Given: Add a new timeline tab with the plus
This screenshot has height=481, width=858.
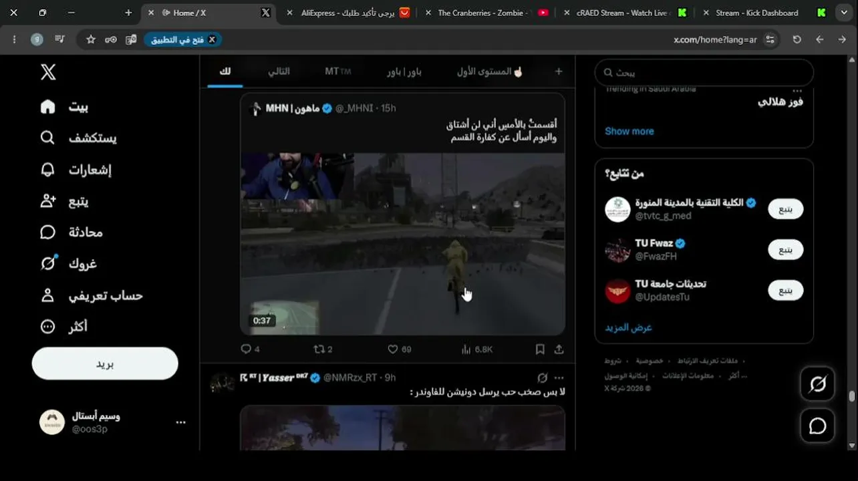Looking at the screenshot, I should 559,71.
